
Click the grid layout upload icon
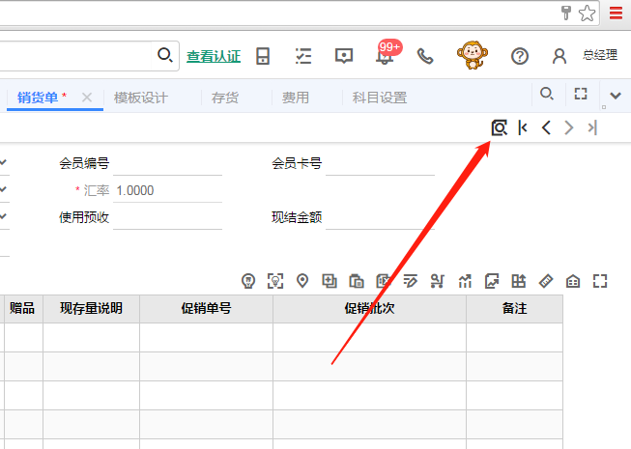(x=519, y=281)
